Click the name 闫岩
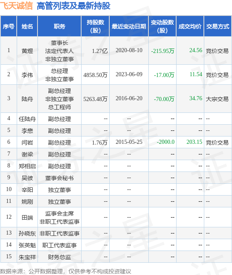 tap(27, 143)
